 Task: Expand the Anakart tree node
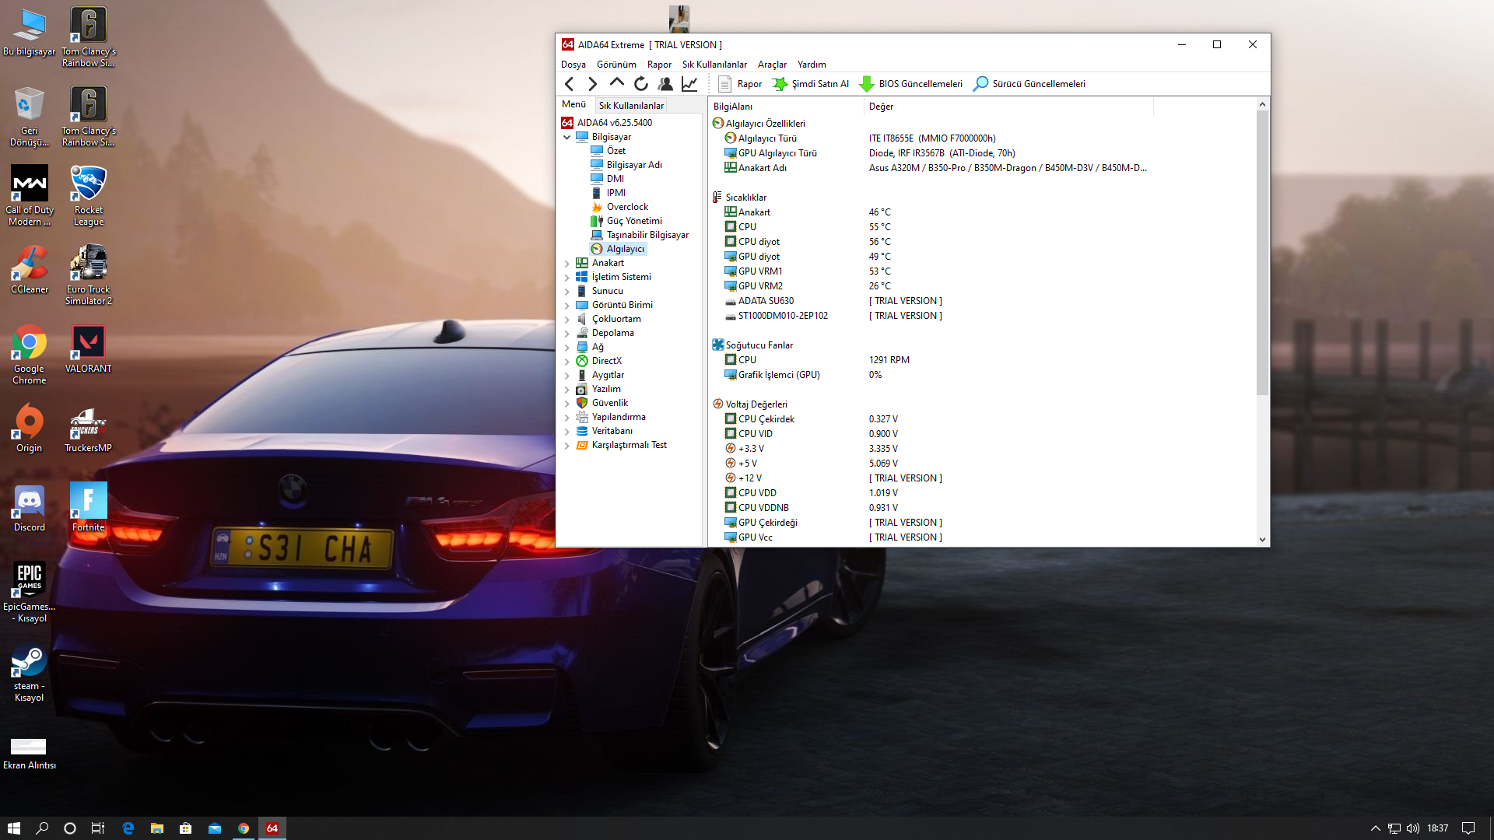pyautogui.click(x=567, y=263)
